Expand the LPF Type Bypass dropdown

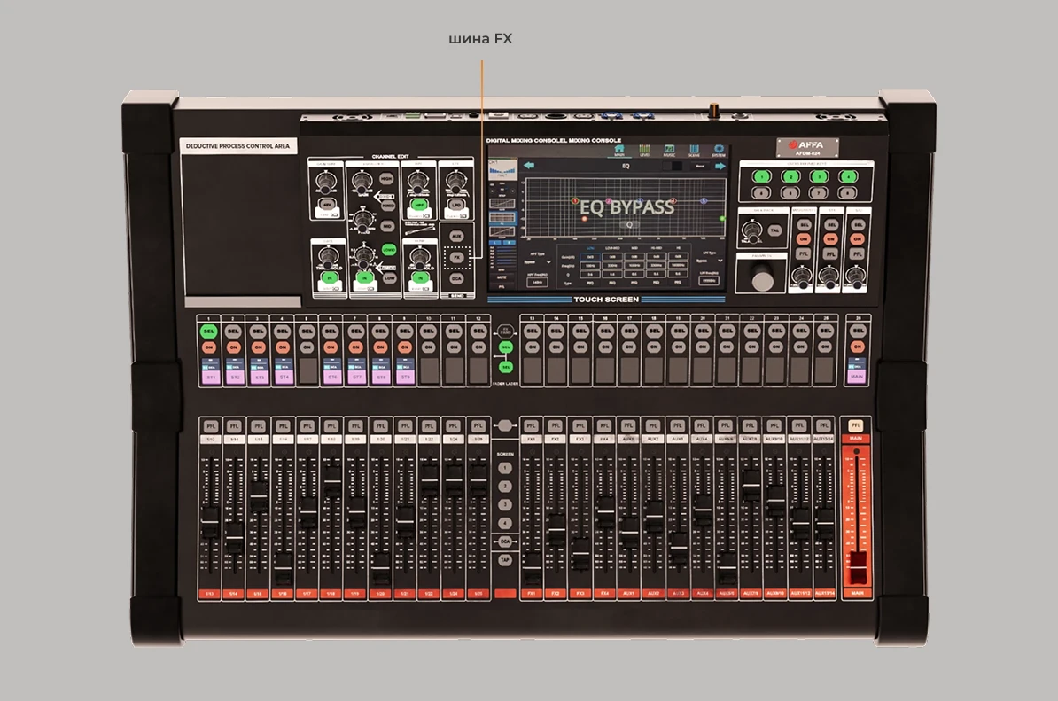coord(710,261)
